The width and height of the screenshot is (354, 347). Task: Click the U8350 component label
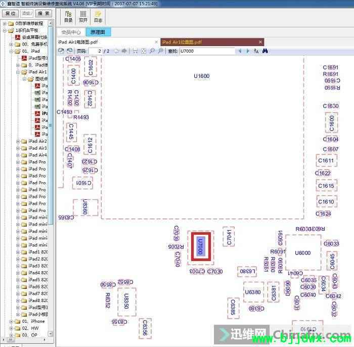coord(126,301)
